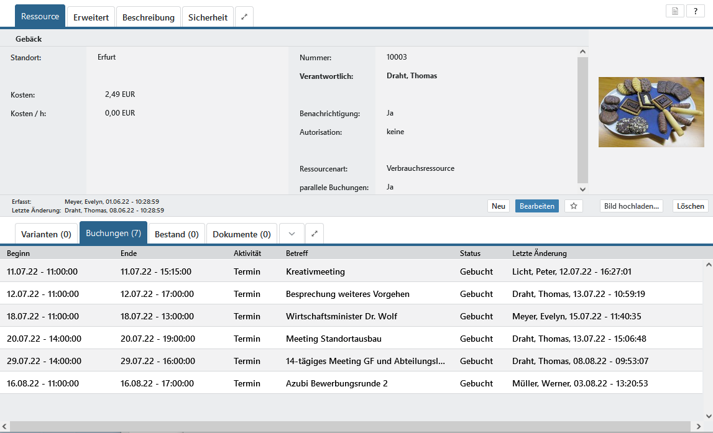The image size is (713, 433).
Task: Select the Kreativmeeting booking row
Action: point(315,271)
